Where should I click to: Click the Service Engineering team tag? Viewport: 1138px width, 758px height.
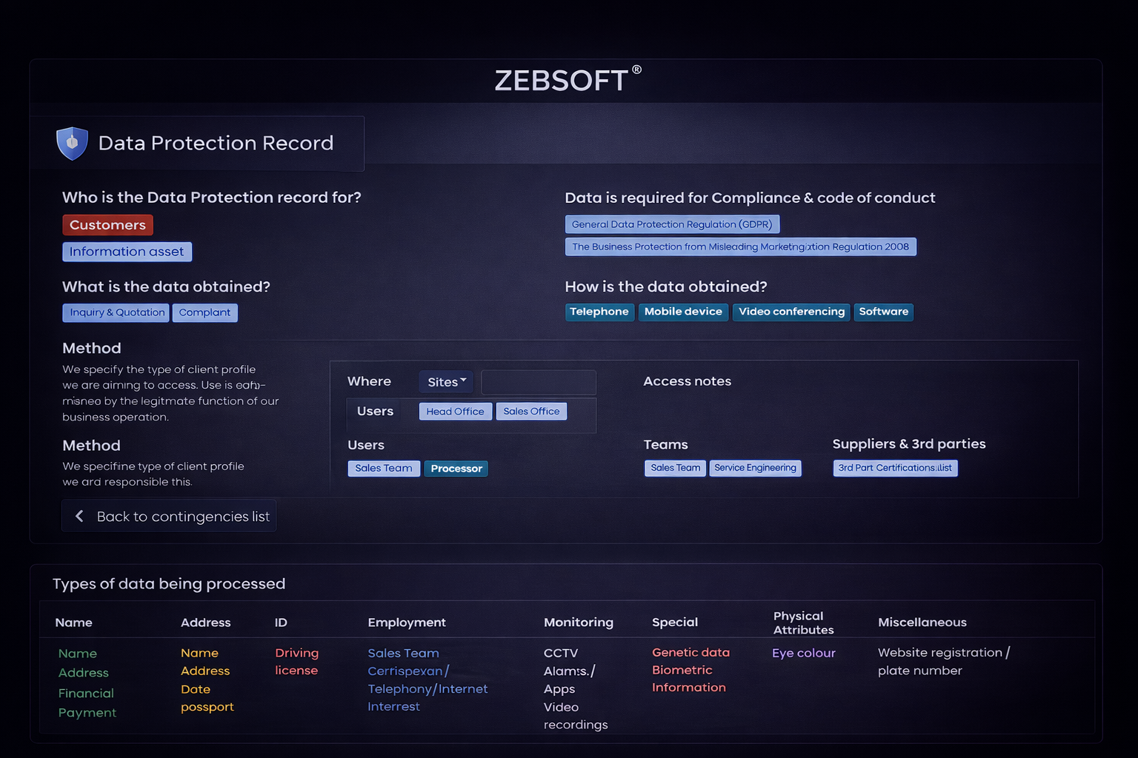tap(755, 468)
